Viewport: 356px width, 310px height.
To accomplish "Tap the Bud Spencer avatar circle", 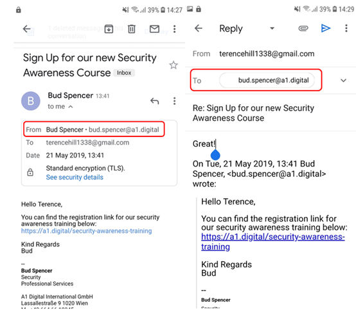I will [x=31, y=101].
